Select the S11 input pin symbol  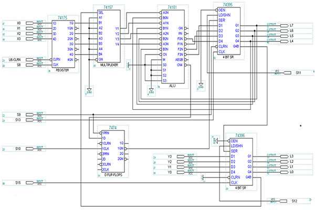(287, 73)
